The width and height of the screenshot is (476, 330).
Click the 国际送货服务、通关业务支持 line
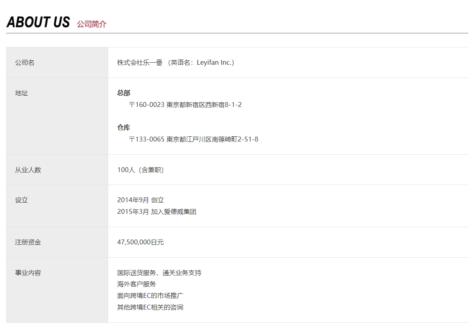point(159,273)
